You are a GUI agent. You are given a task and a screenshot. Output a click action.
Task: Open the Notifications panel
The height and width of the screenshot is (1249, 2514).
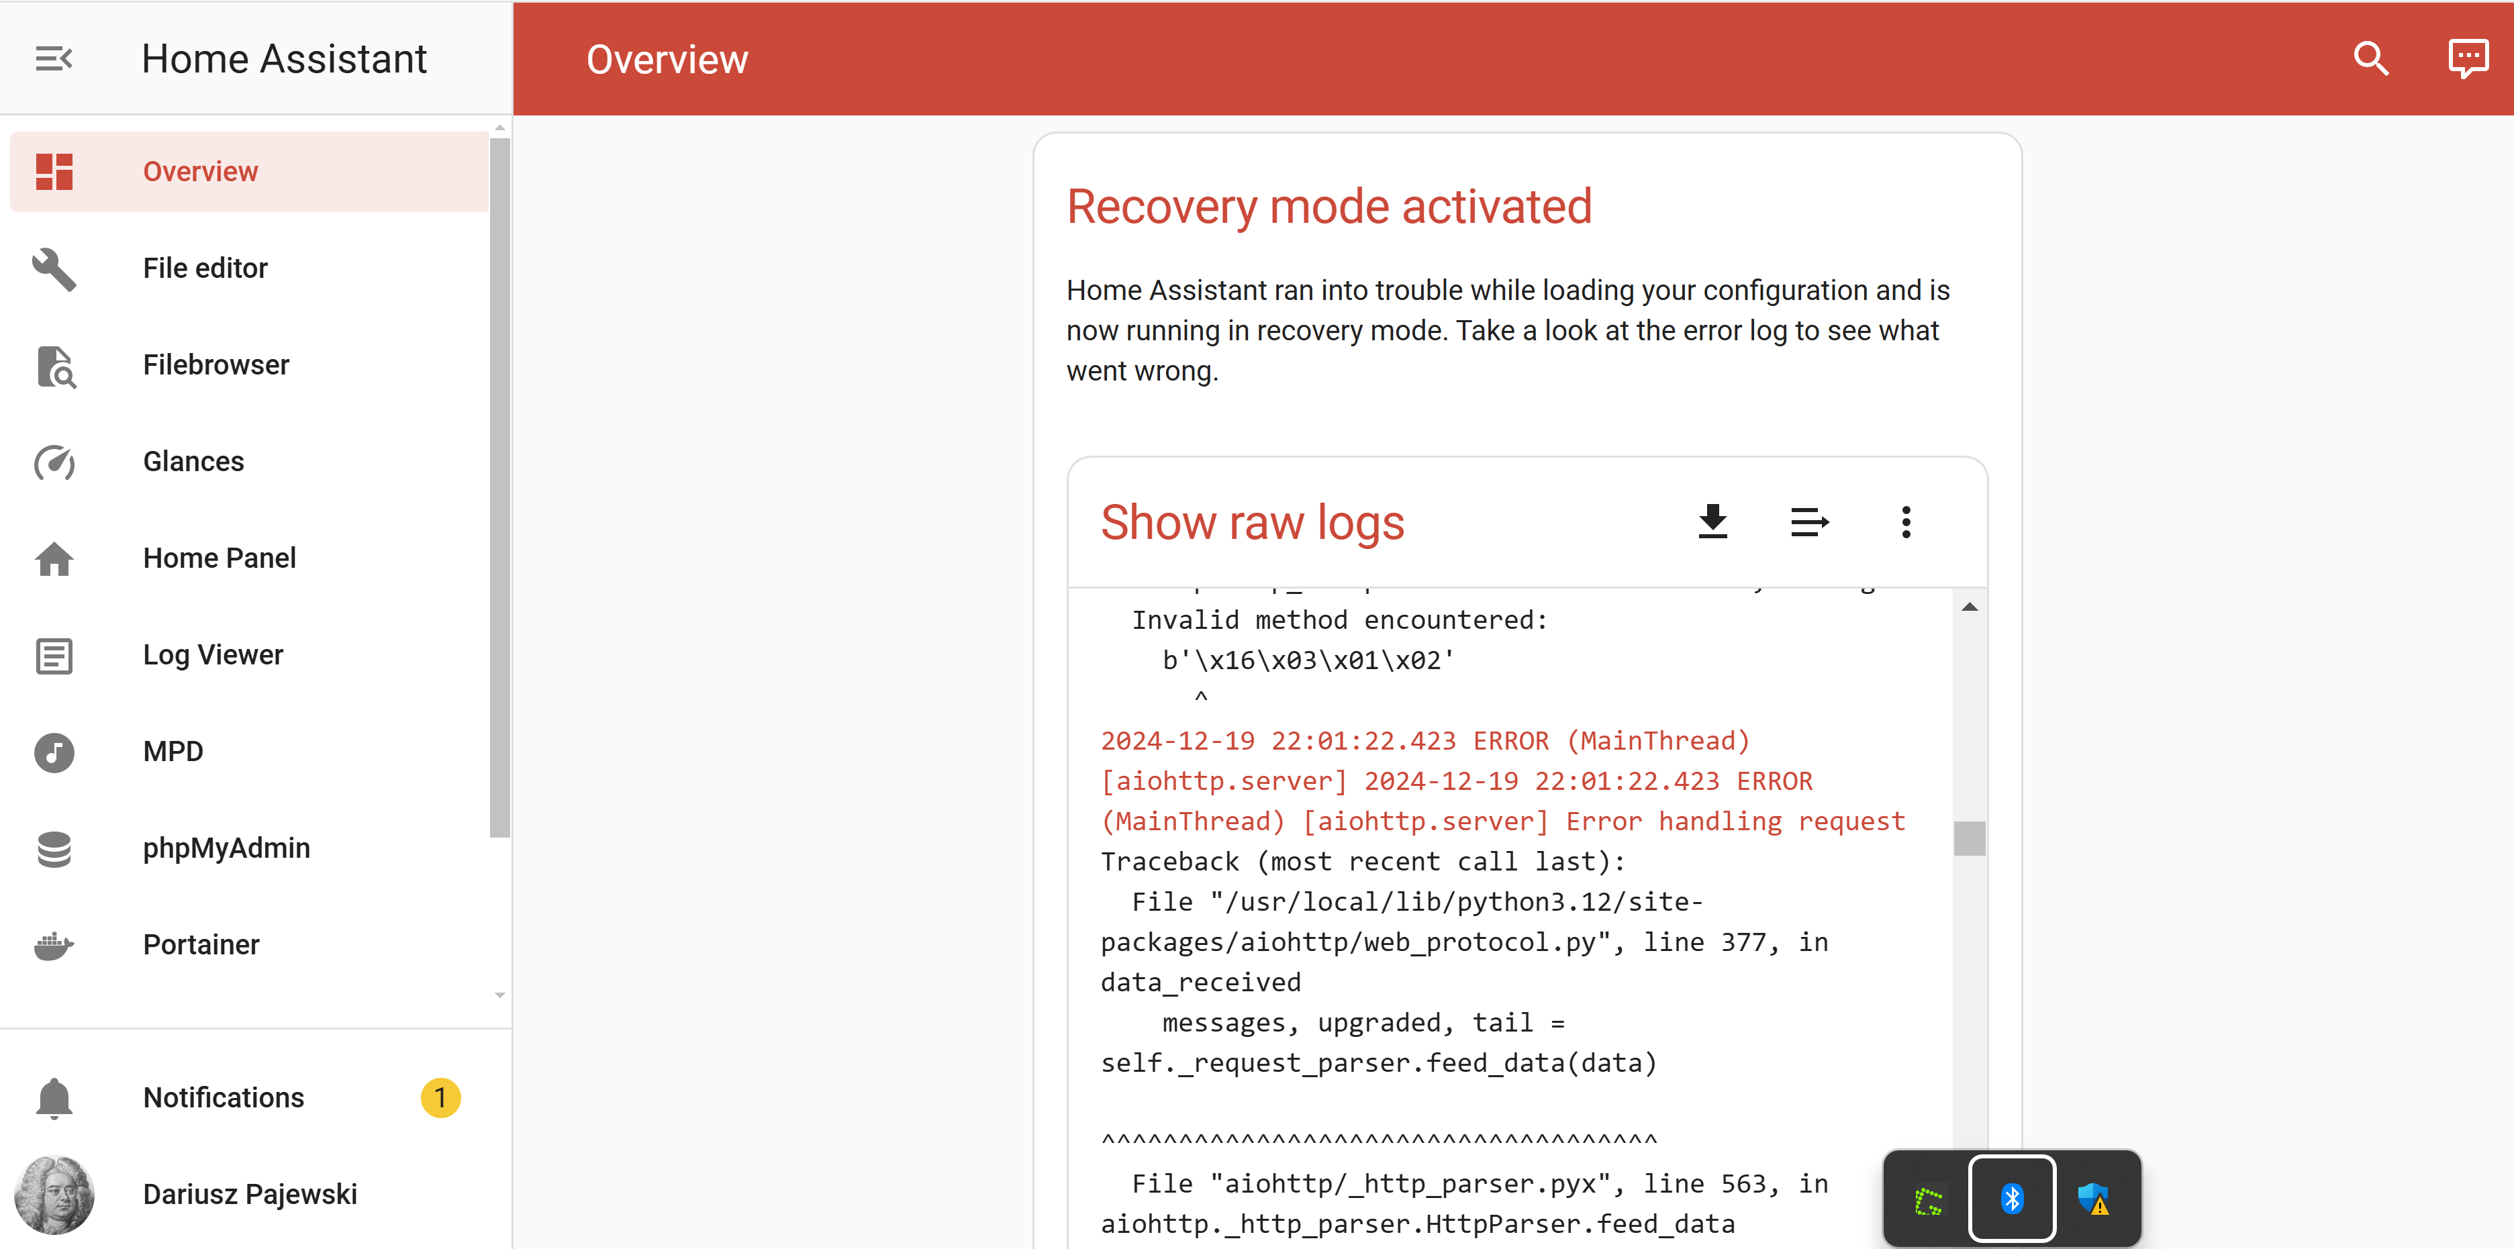coord(224,1098)
